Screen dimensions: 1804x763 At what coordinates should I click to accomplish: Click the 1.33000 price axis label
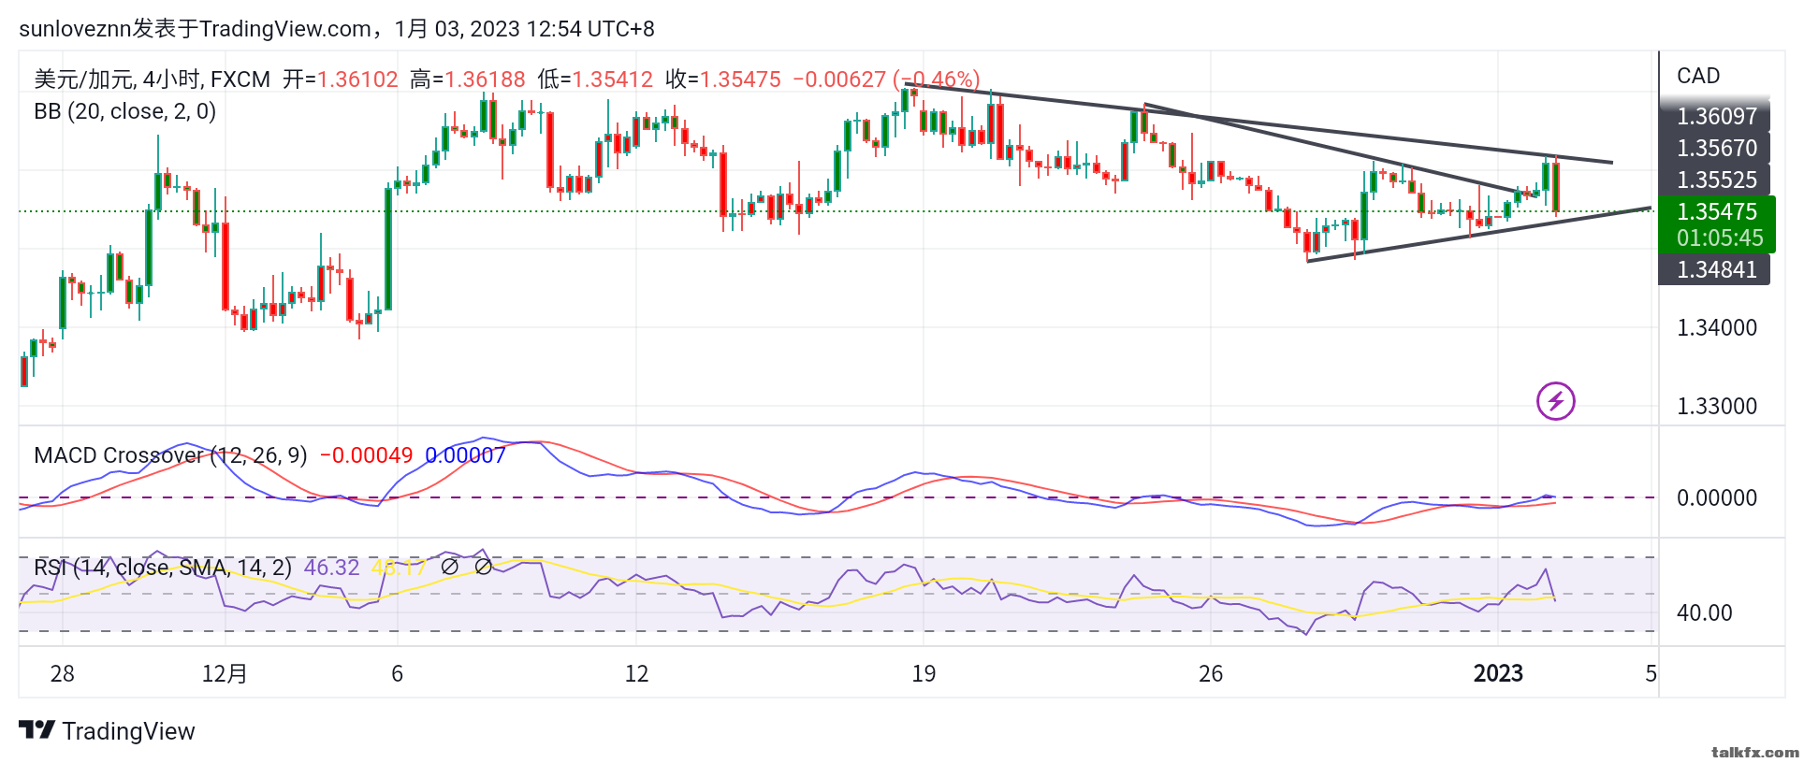point(1717,407)
